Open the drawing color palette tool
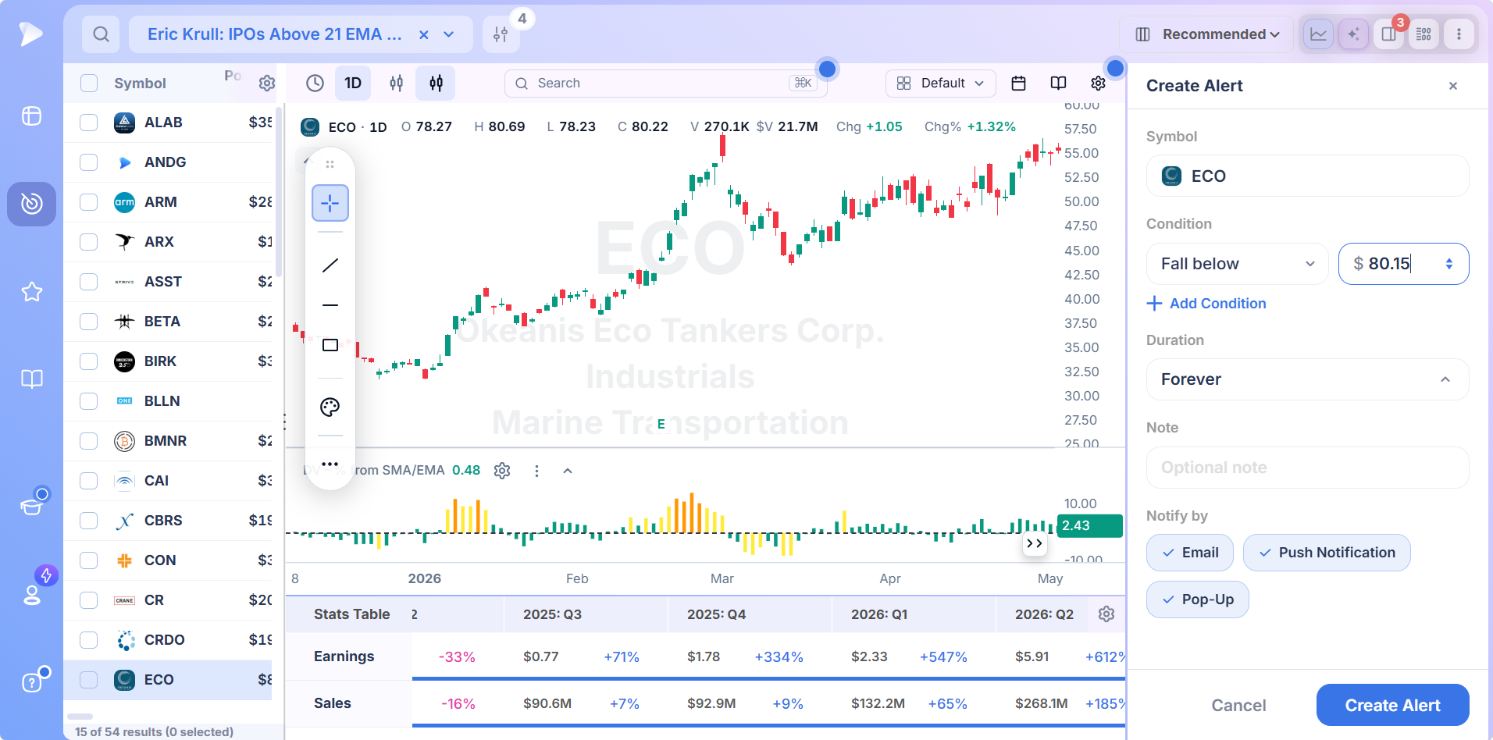This screenshot has height=740, width=1493. click(330, 407)
